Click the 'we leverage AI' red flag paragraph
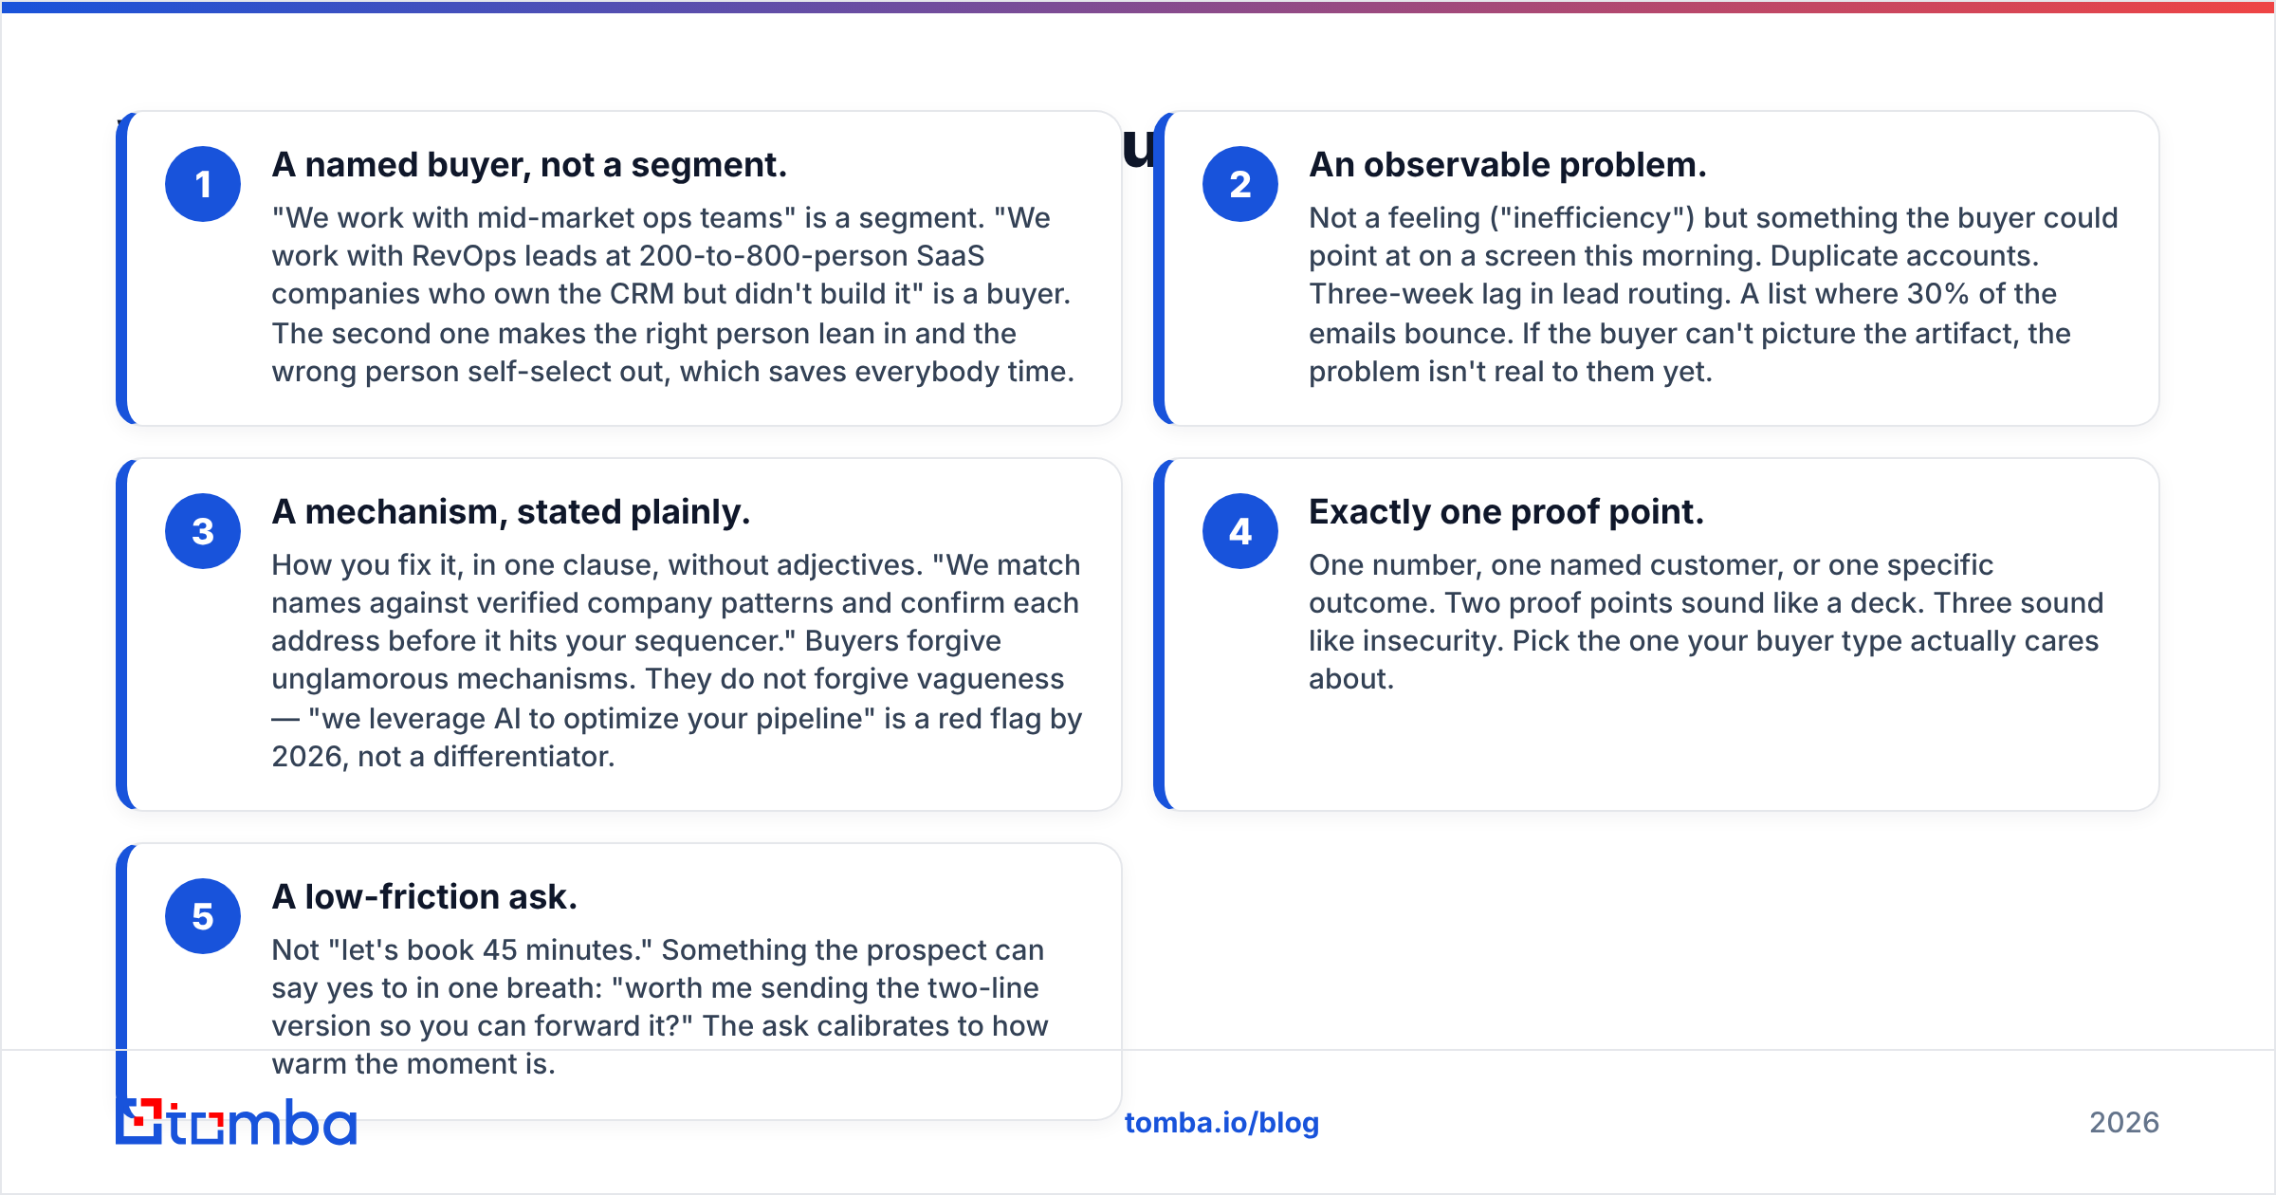Screen dimensions: 2276x1195 [677, 661]
